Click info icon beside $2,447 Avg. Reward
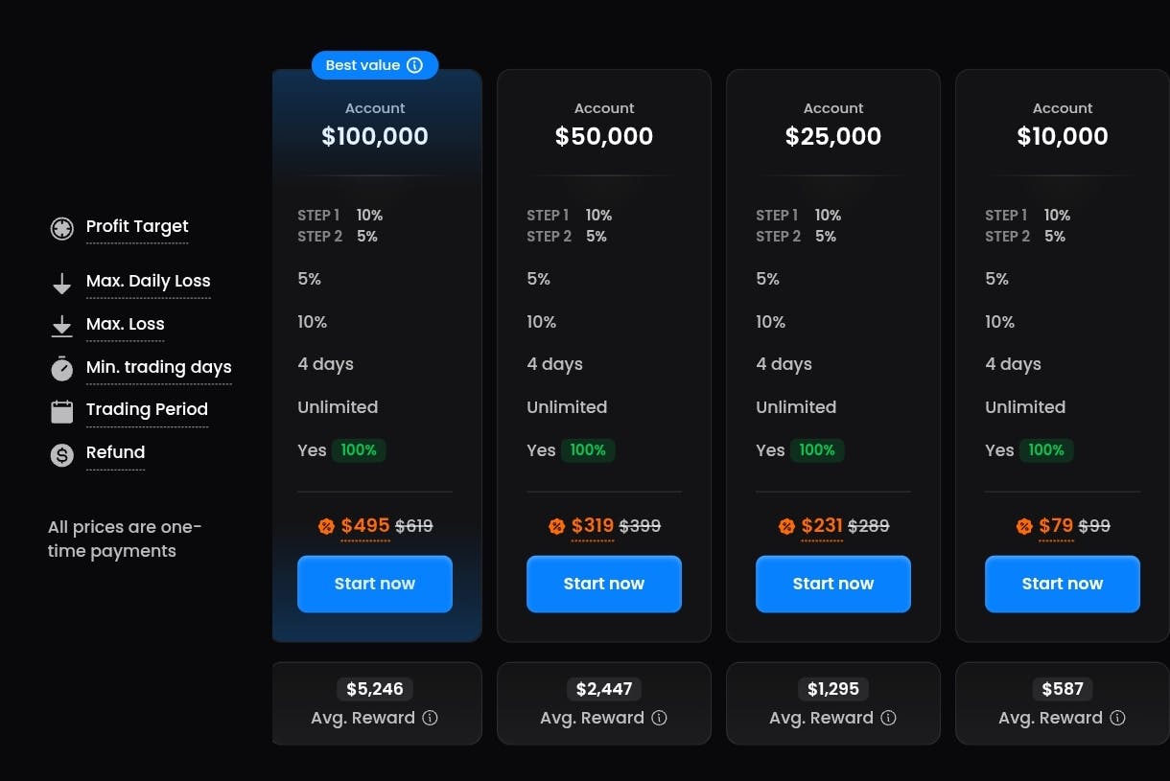This screenshot has width=1170, height=781. (x=660, y=718)
